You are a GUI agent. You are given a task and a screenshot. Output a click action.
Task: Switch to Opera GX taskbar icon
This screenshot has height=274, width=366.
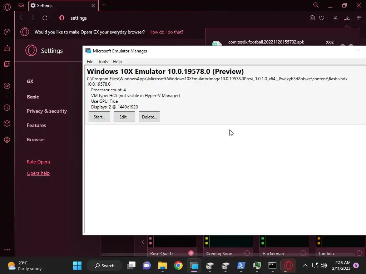point(288,265)
